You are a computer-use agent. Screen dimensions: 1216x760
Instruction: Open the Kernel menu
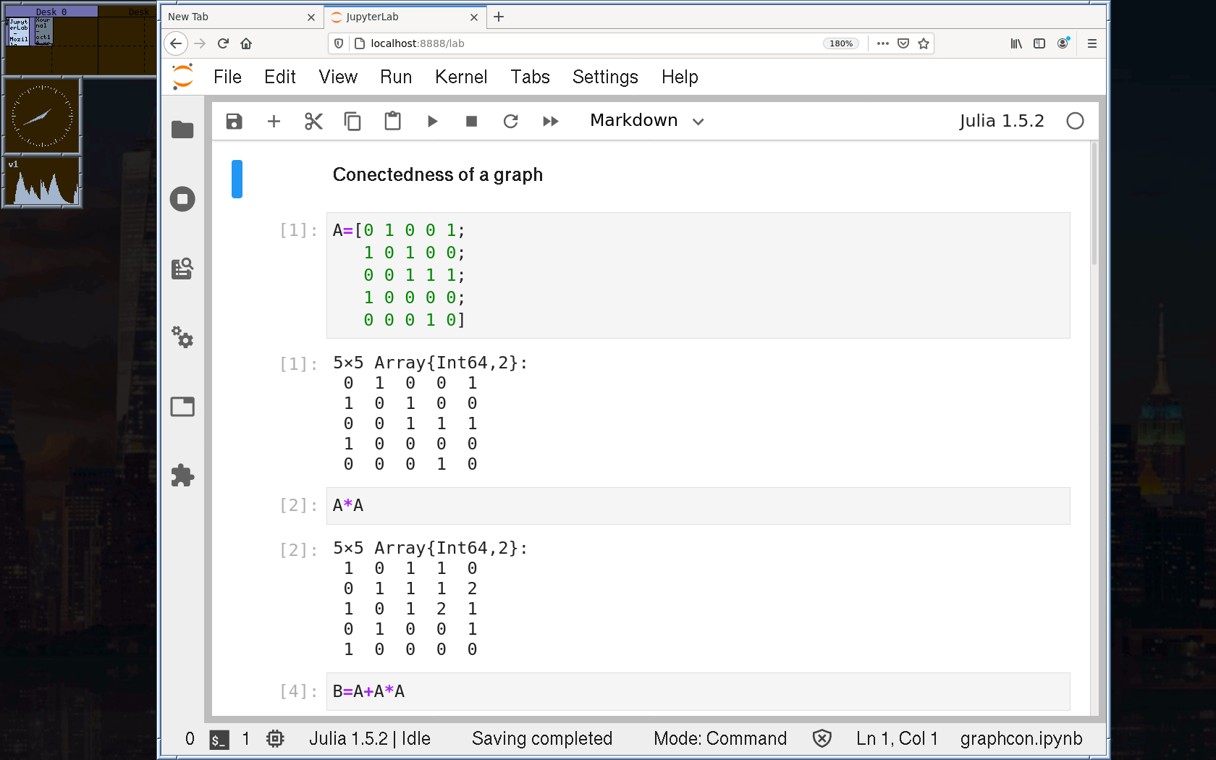(x=460, y=77)
